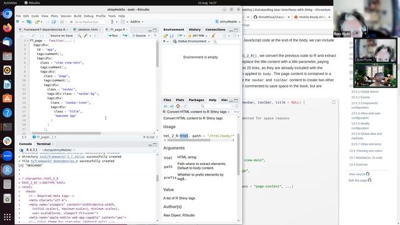Switch to the History tab
This screenshot has height=225, width=400.
194,29
